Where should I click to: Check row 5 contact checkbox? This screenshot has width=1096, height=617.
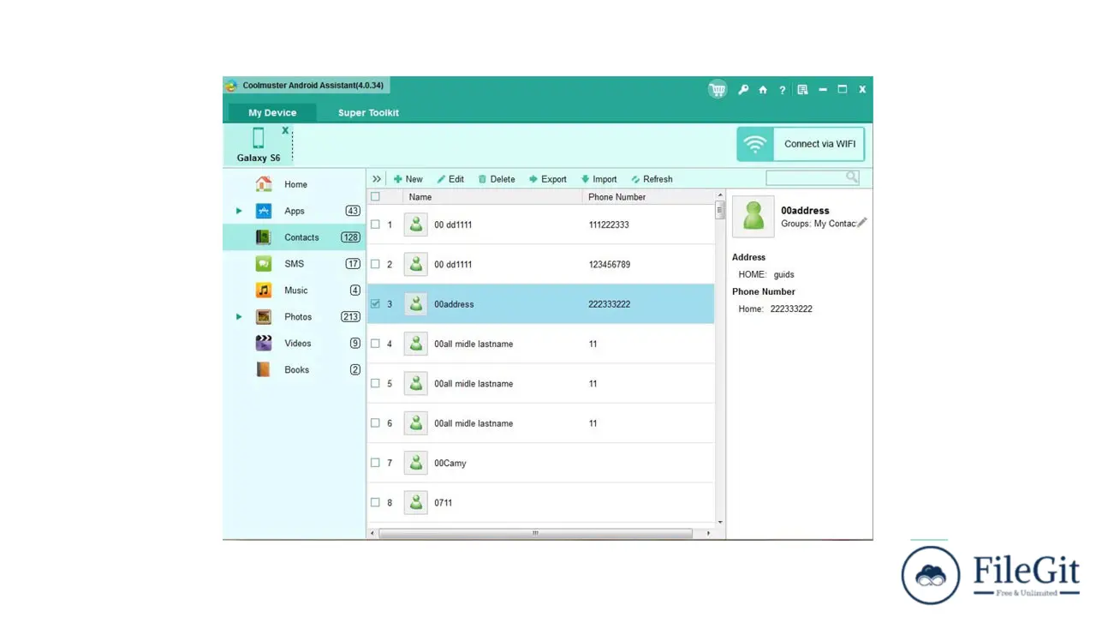coord(375,383)
